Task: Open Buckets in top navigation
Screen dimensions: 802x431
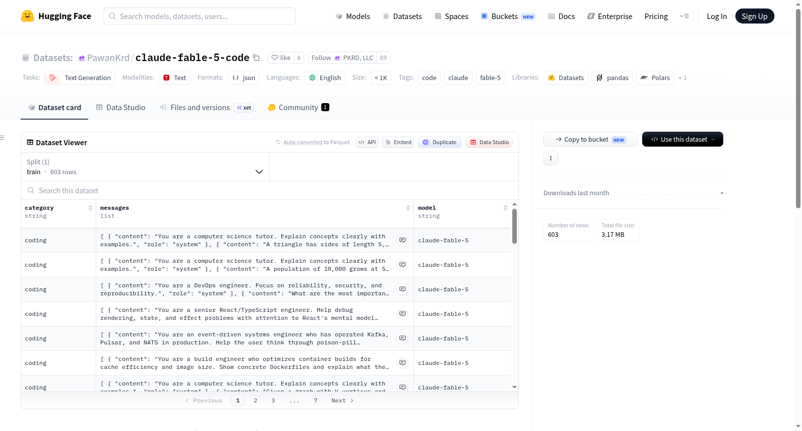Action: pyautogui.click(x=508, y=17)
